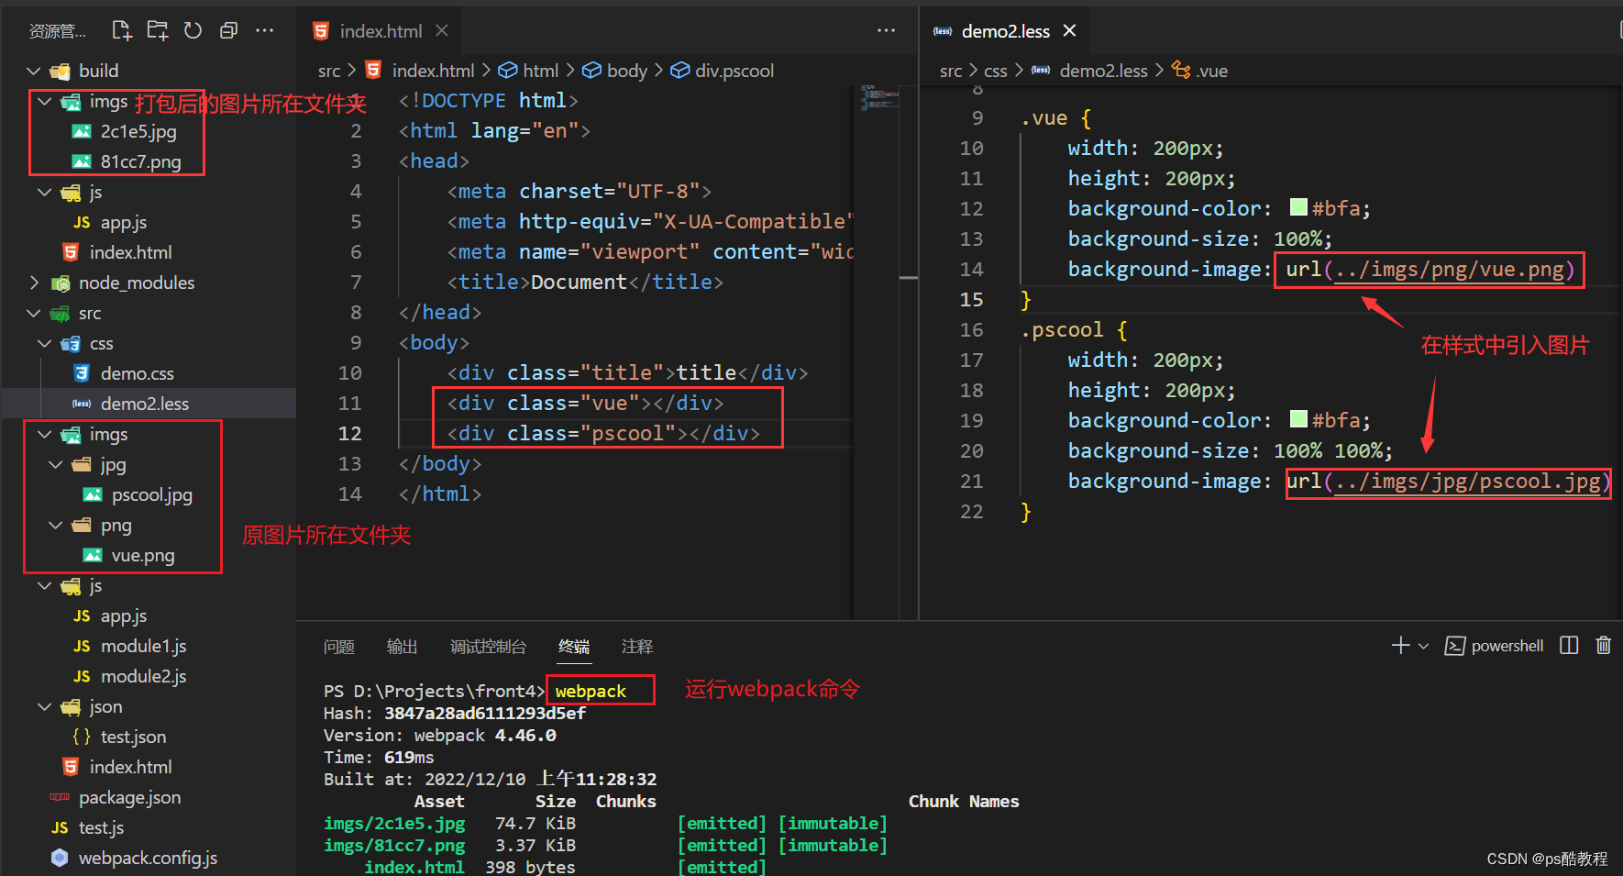Collapse the css folder
Image resolution: width=1623 pixels, height=876 pixels.
45,343
